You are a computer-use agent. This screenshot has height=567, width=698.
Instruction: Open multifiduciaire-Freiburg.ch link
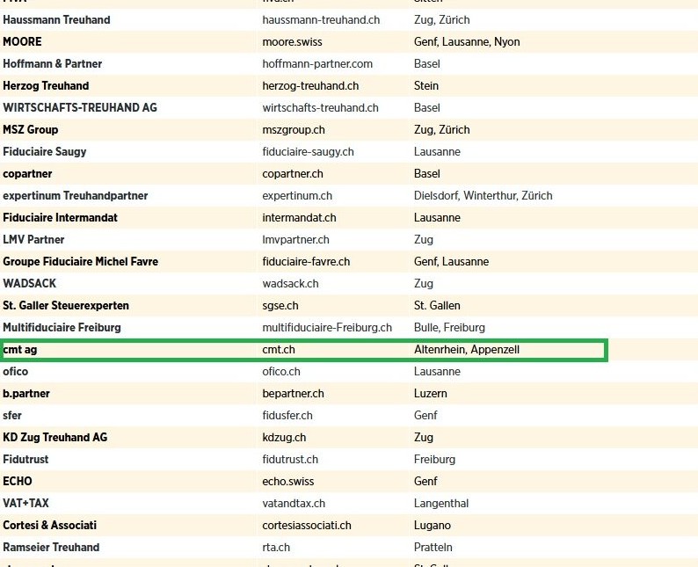point(327,328)
